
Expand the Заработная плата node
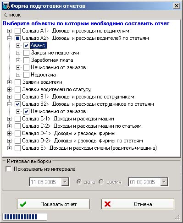point(18,60)
